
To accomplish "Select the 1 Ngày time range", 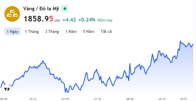I will pyautogui.click(x=12, y=31).
